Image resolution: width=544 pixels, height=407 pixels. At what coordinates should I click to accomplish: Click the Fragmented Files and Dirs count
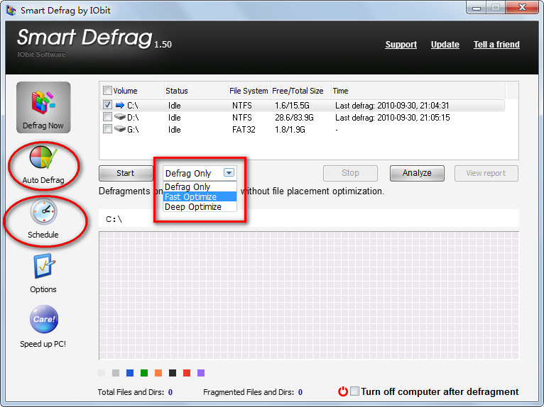tap(300, 392)
